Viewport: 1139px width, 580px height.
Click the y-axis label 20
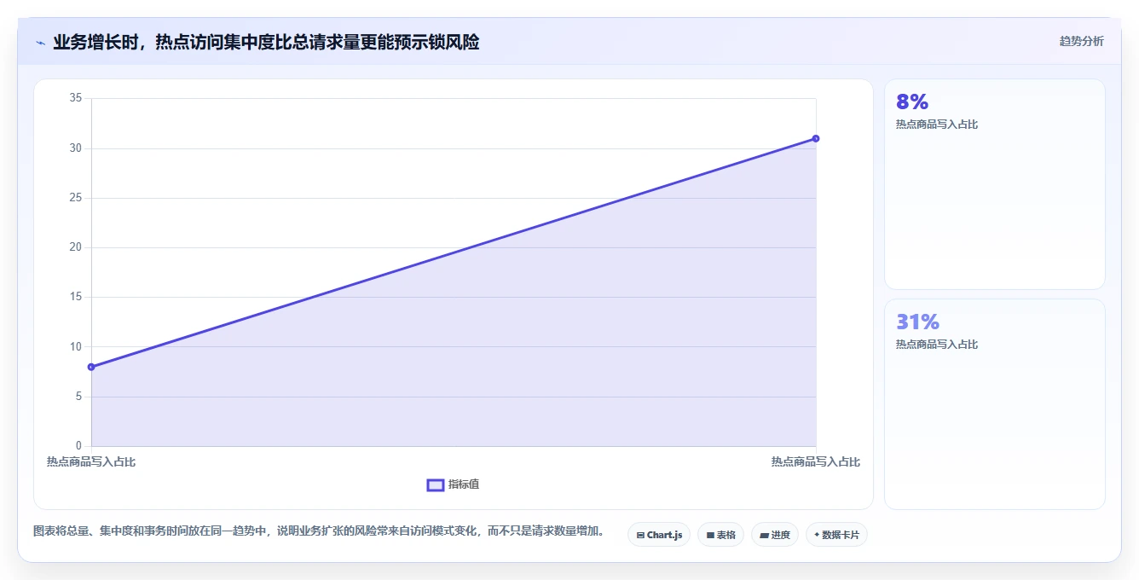point(76,247)
